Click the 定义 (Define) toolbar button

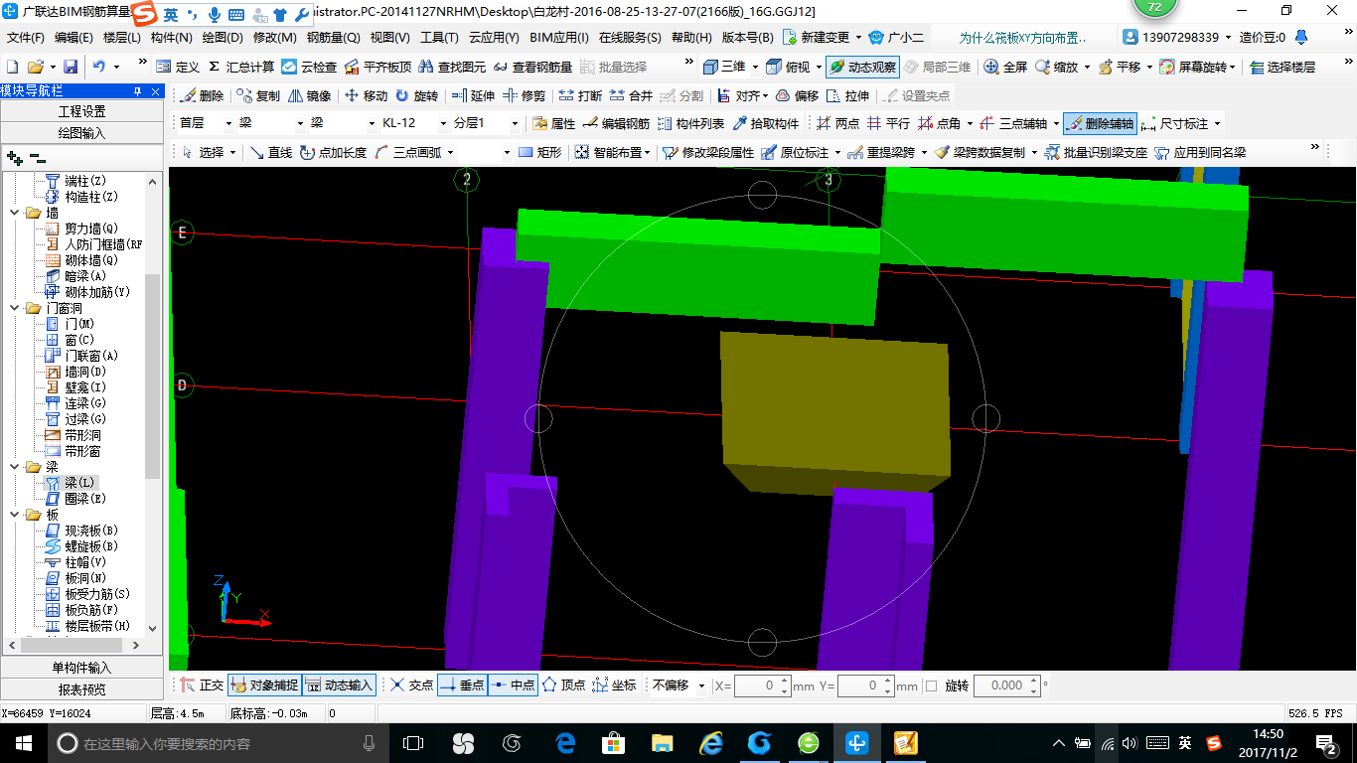179,67
